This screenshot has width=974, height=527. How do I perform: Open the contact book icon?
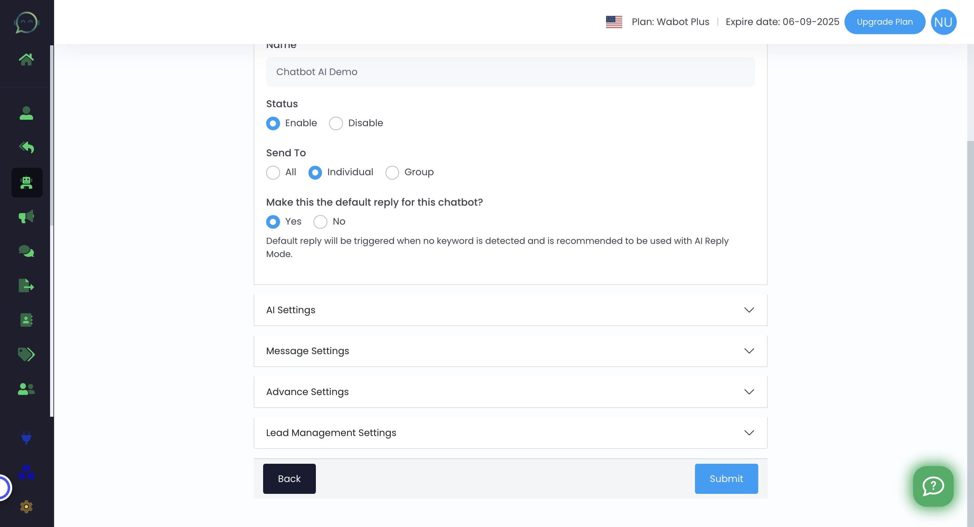click(26, 320)
